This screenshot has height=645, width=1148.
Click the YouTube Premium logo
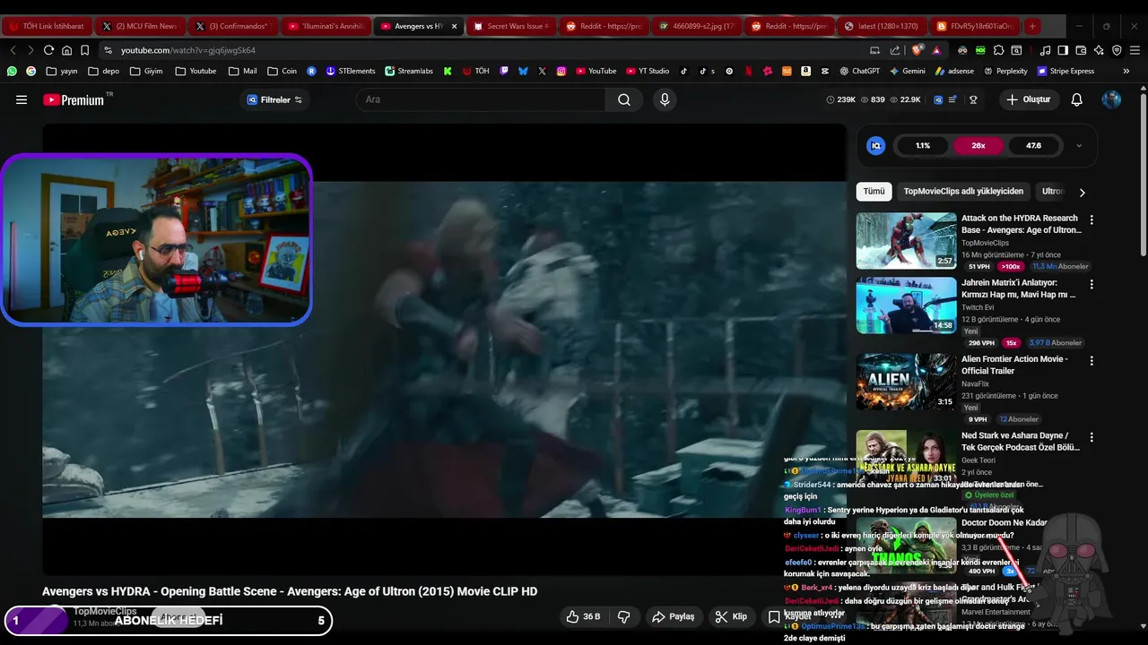click(x=74, y=99)
